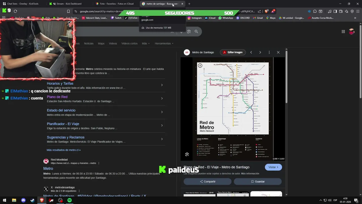The height and width of the screenshot is (204, 362).
Task: Open the extensions puzzle icon
Action: click(315, 11)
